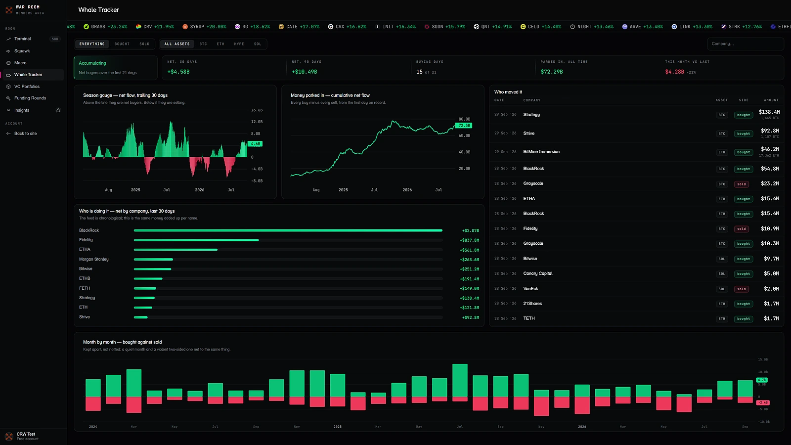791x445 pixels.
Task: Click the LINK token icon in ticker
Action: tap(674, 27)
